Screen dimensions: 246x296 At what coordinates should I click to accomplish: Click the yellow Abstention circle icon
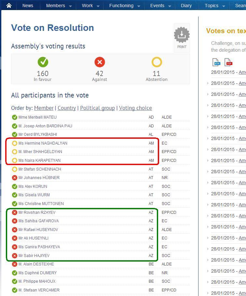157,62
